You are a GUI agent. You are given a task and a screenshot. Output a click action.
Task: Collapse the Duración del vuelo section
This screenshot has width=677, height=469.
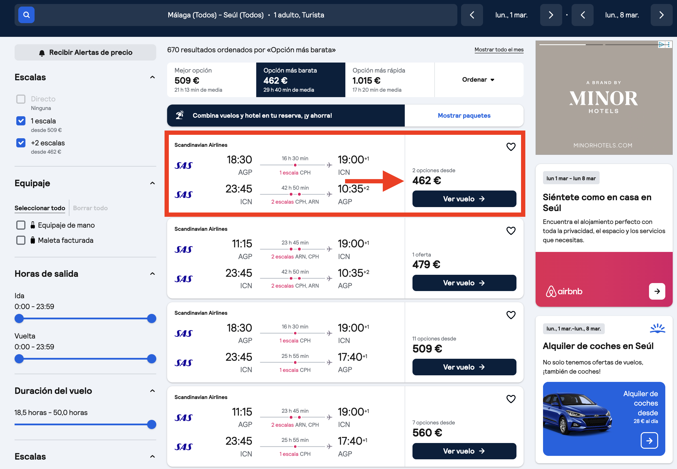152,390
